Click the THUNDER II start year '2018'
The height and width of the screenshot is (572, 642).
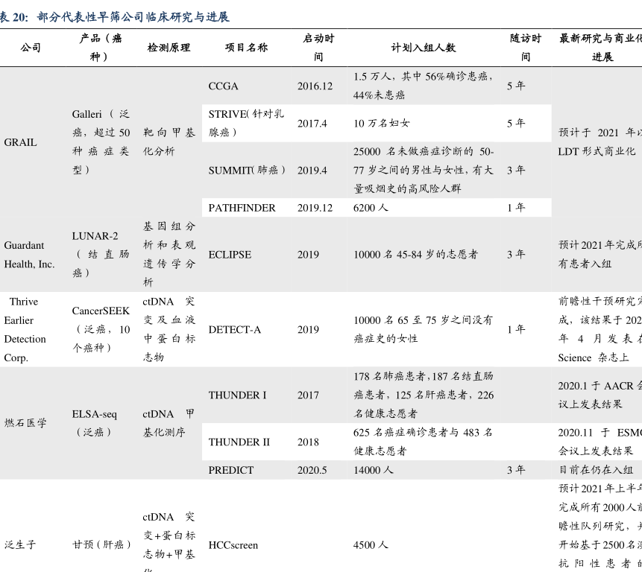(x=308, y=442)
